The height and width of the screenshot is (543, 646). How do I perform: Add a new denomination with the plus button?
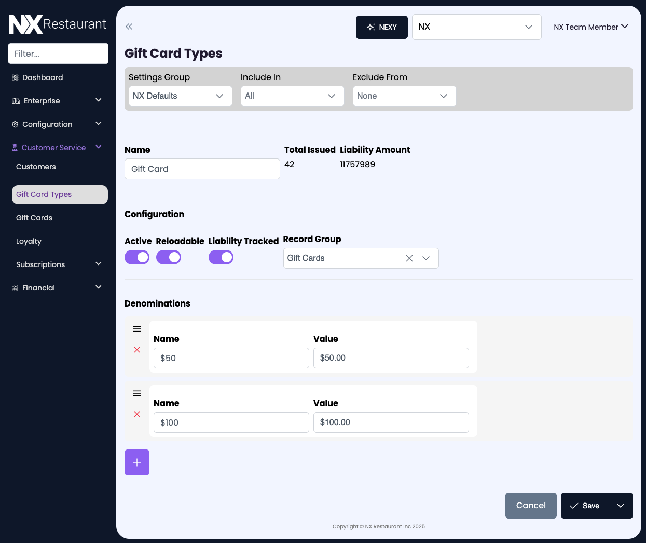click(137, 462)
